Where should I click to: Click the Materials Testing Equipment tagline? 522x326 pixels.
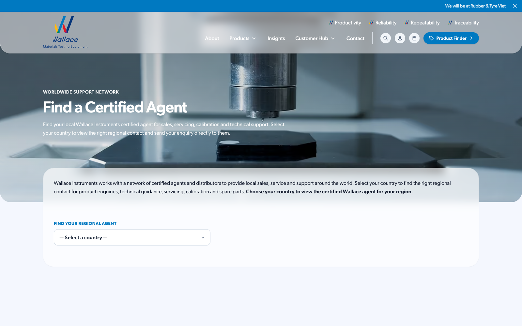click(x=65, y=47)
